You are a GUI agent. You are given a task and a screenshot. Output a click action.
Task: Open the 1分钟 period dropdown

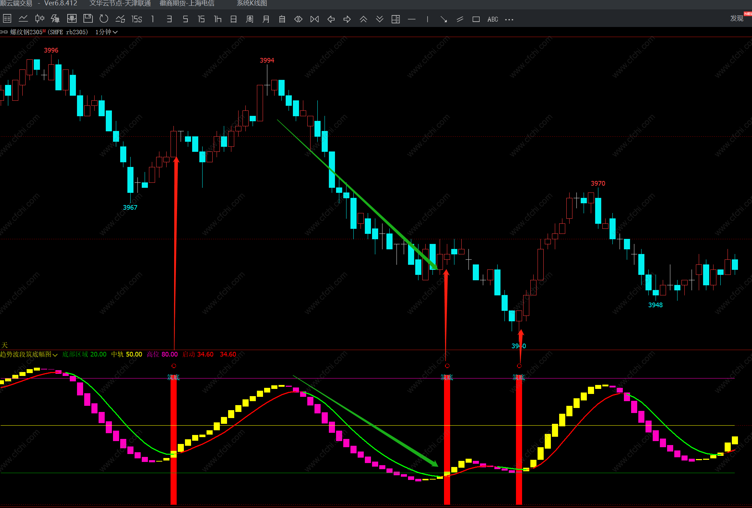click(x=107, y=32)
